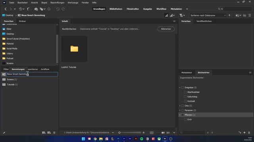This screenshot has height=142, width=254.
Task: Click the thumbnail size slider handle
Action: pos(119,133)
